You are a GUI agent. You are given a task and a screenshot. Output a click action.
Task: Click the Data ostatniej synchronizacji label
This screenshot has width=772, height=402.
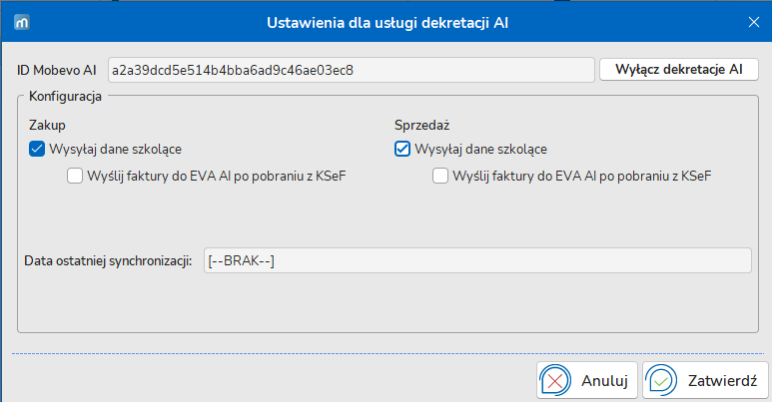(x=108, y=260)
